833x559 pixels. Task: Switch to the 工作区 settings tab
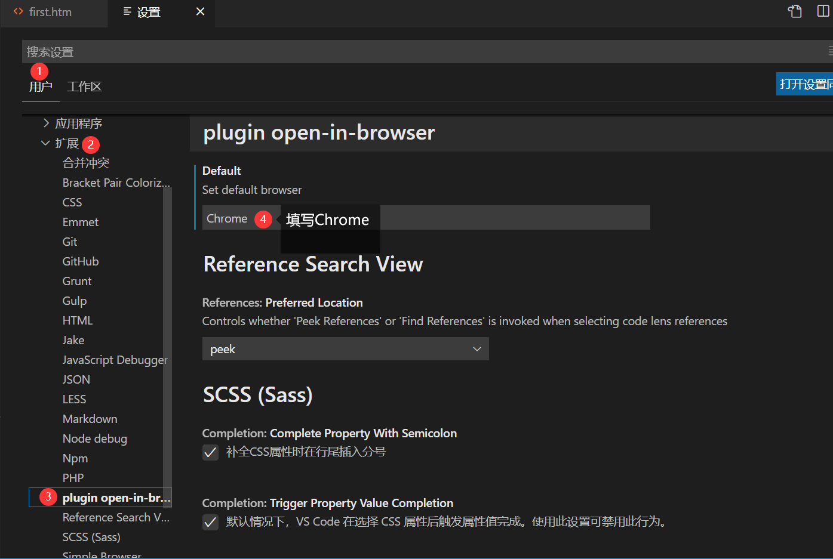click(x=84, y=87)
